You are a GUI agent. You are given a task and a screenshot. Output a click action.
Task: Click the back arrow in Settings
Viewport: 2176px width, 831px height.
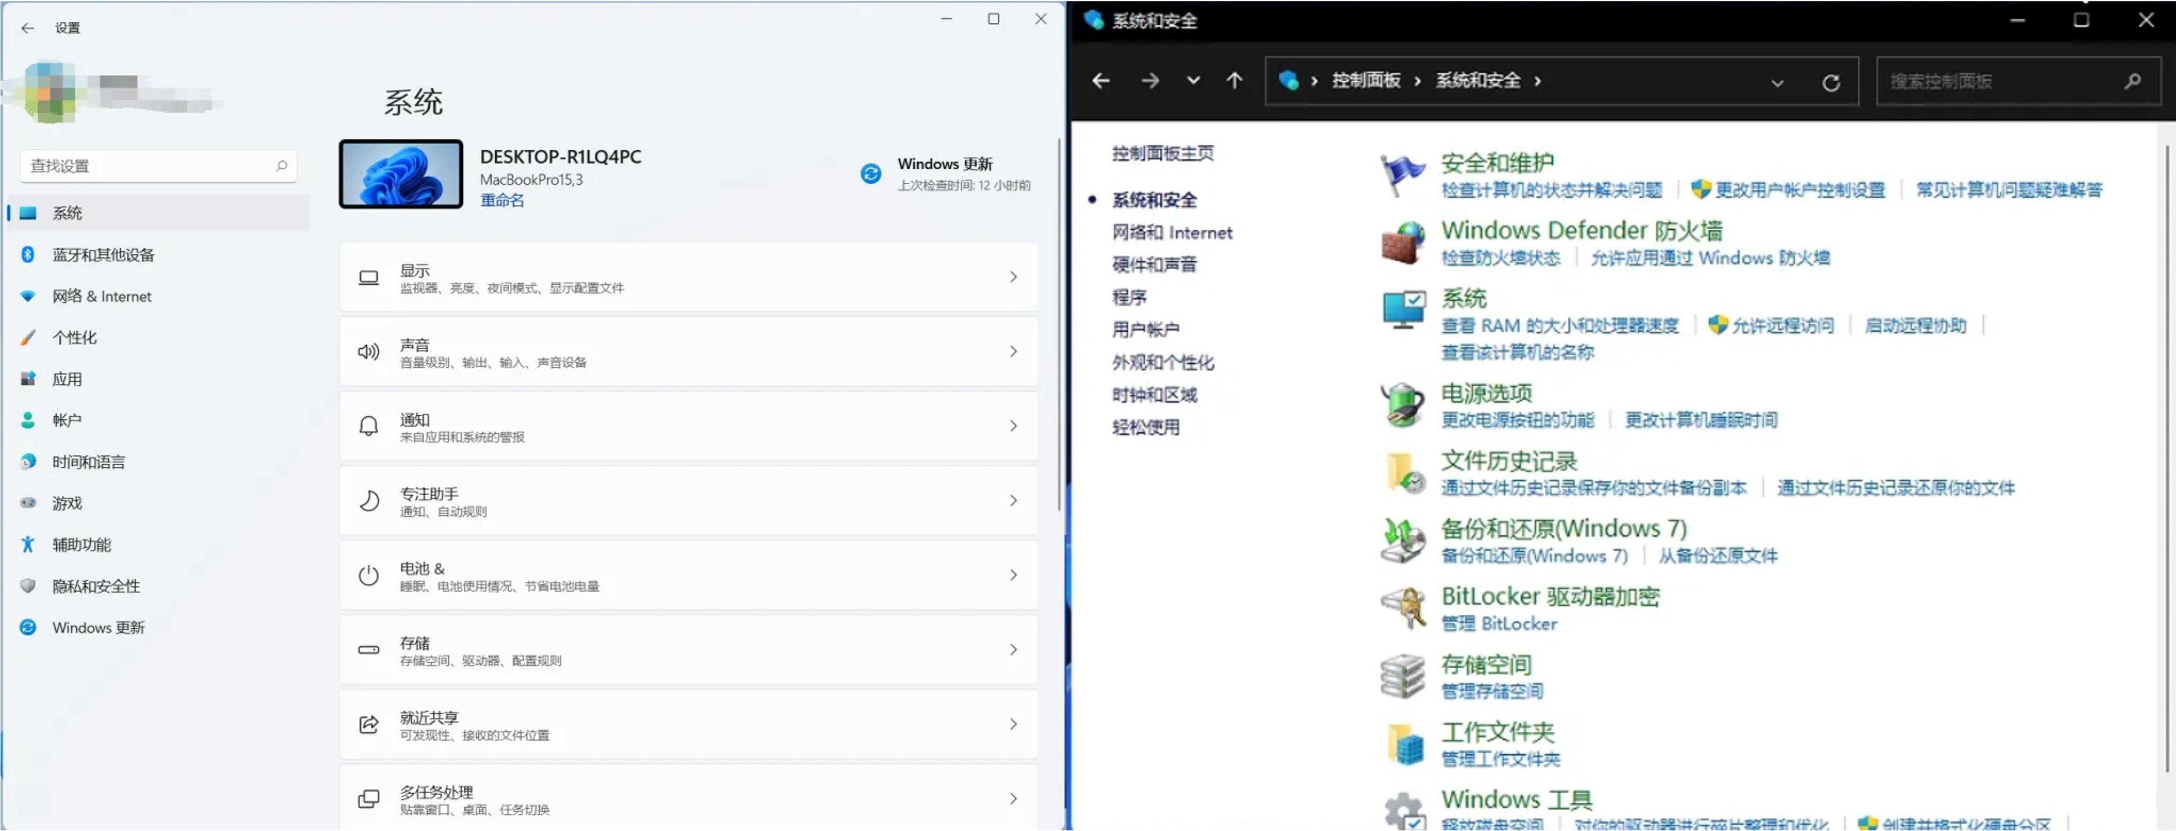(28, 28)
